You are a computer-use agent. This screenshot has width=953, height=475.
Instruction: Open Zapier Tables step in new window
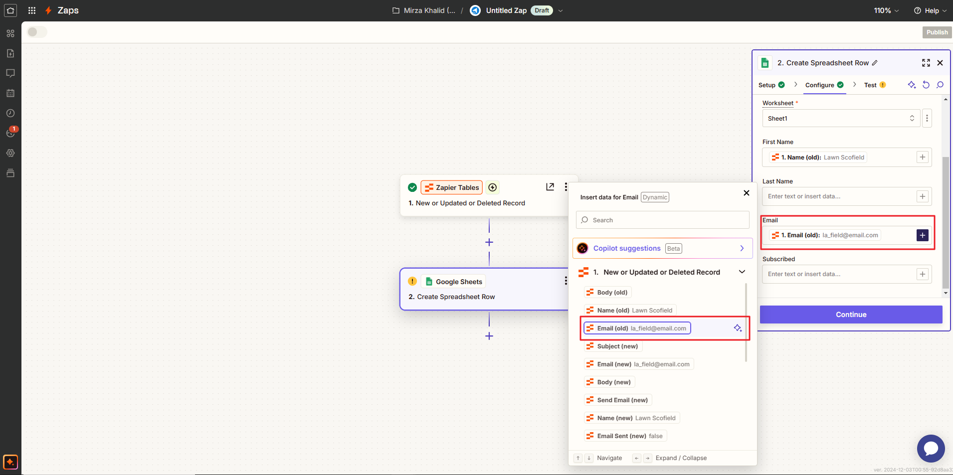point(550,187)
